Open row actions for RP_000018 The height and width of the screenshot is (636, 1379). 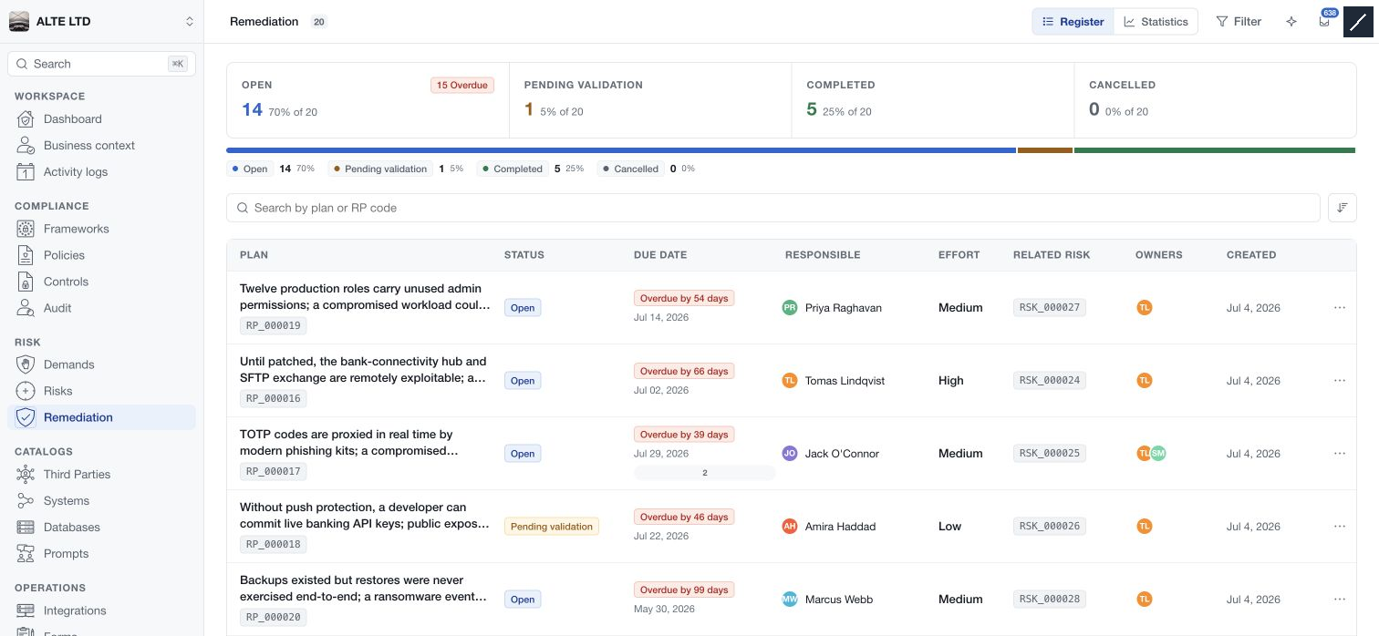(1340, 526)
